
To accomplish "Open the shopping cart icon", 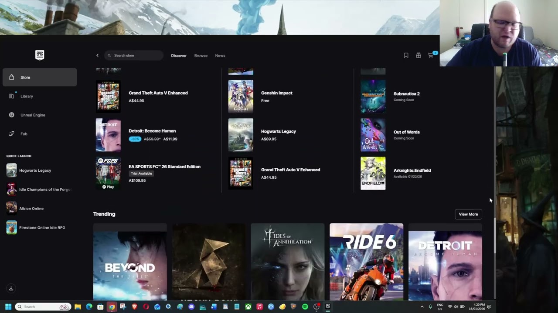I will pos(431,55).
